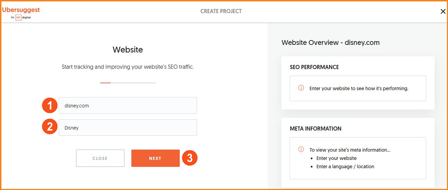Click the step progress bar under Website
The height and width of the screenshot is (190, 448).
pyautogui.click(x=128, y=83)
